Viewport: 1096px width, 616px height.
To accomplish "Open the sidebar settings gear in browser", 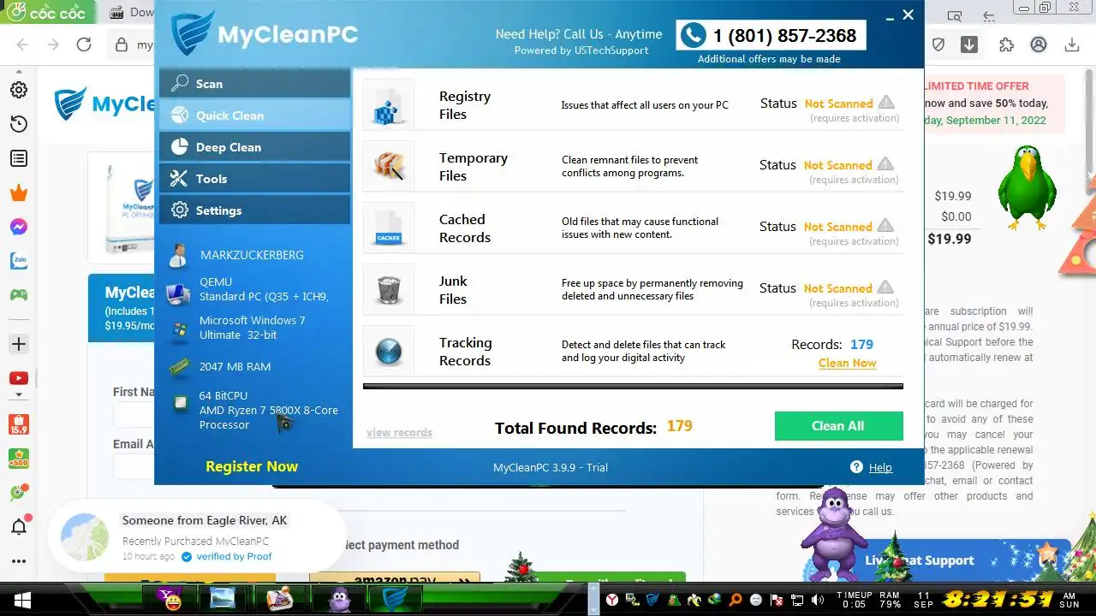I will pos(18,90).
